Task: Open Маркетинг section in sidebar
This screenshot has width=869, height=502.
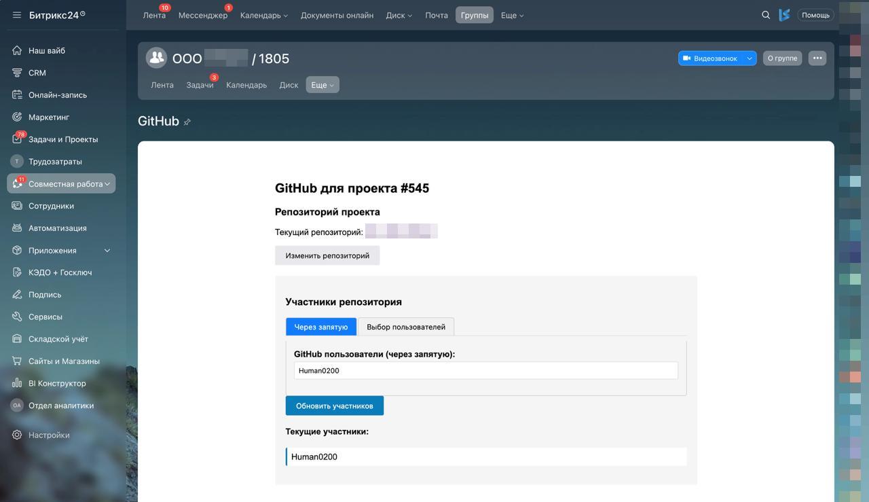Action: click(x=49, y=117)
